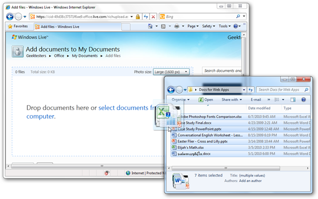Click the Date modified column header

coord(259,108)
